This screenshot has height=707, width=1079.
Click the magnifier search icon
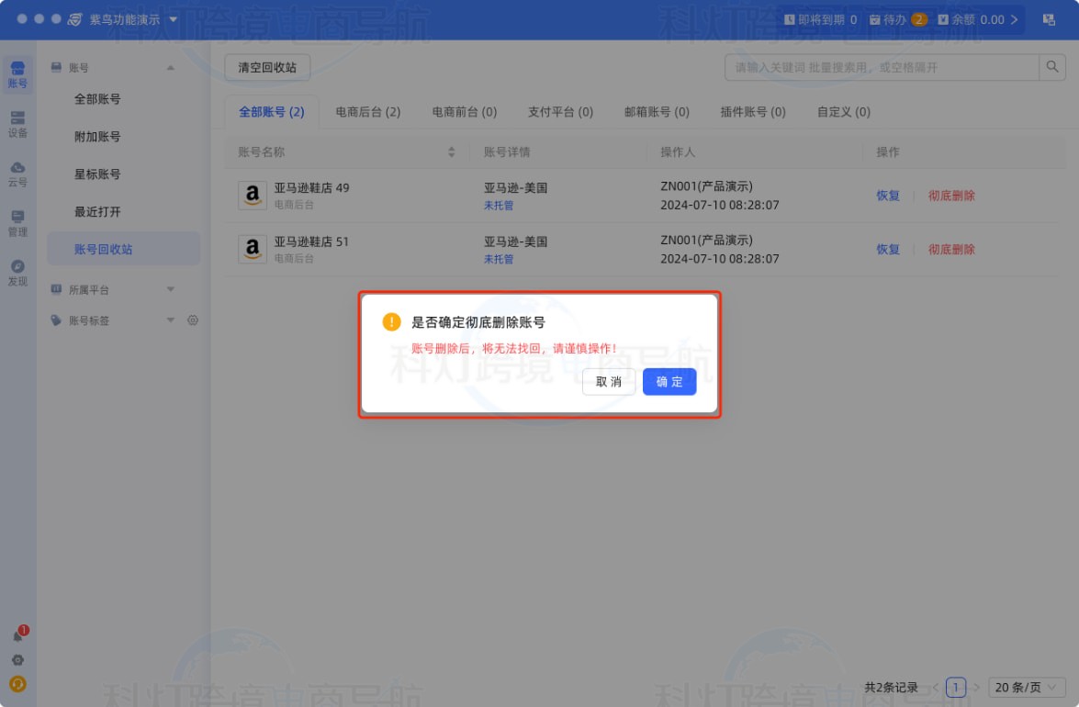tap(1052, 66)
